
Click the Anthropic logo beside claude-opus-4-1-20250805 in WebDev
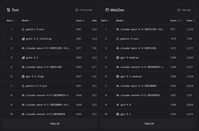pyautogui.click(x=118, y=86)
